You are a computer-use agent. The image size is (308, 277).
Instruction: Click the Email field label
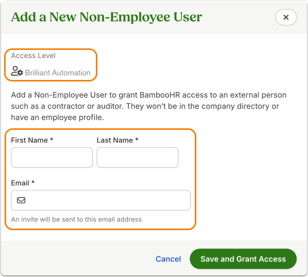click(x=20, y=183)
